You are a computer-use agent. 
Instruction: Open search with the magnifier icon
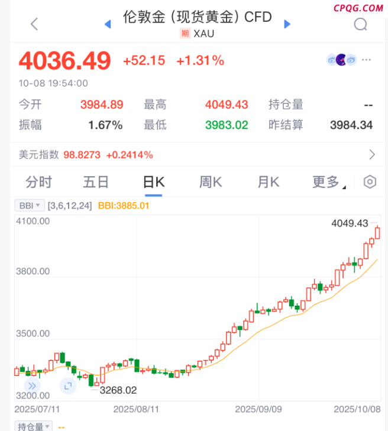pos(360,24)
